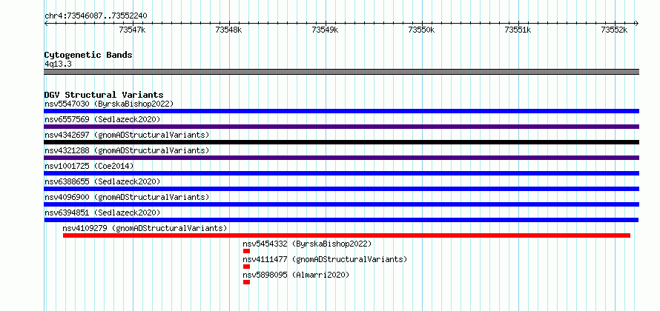The image size is (660, 311).
Task: Select the nsv6388655 blue variant bar
Action: pyautogui.click(x=341, y=189)
